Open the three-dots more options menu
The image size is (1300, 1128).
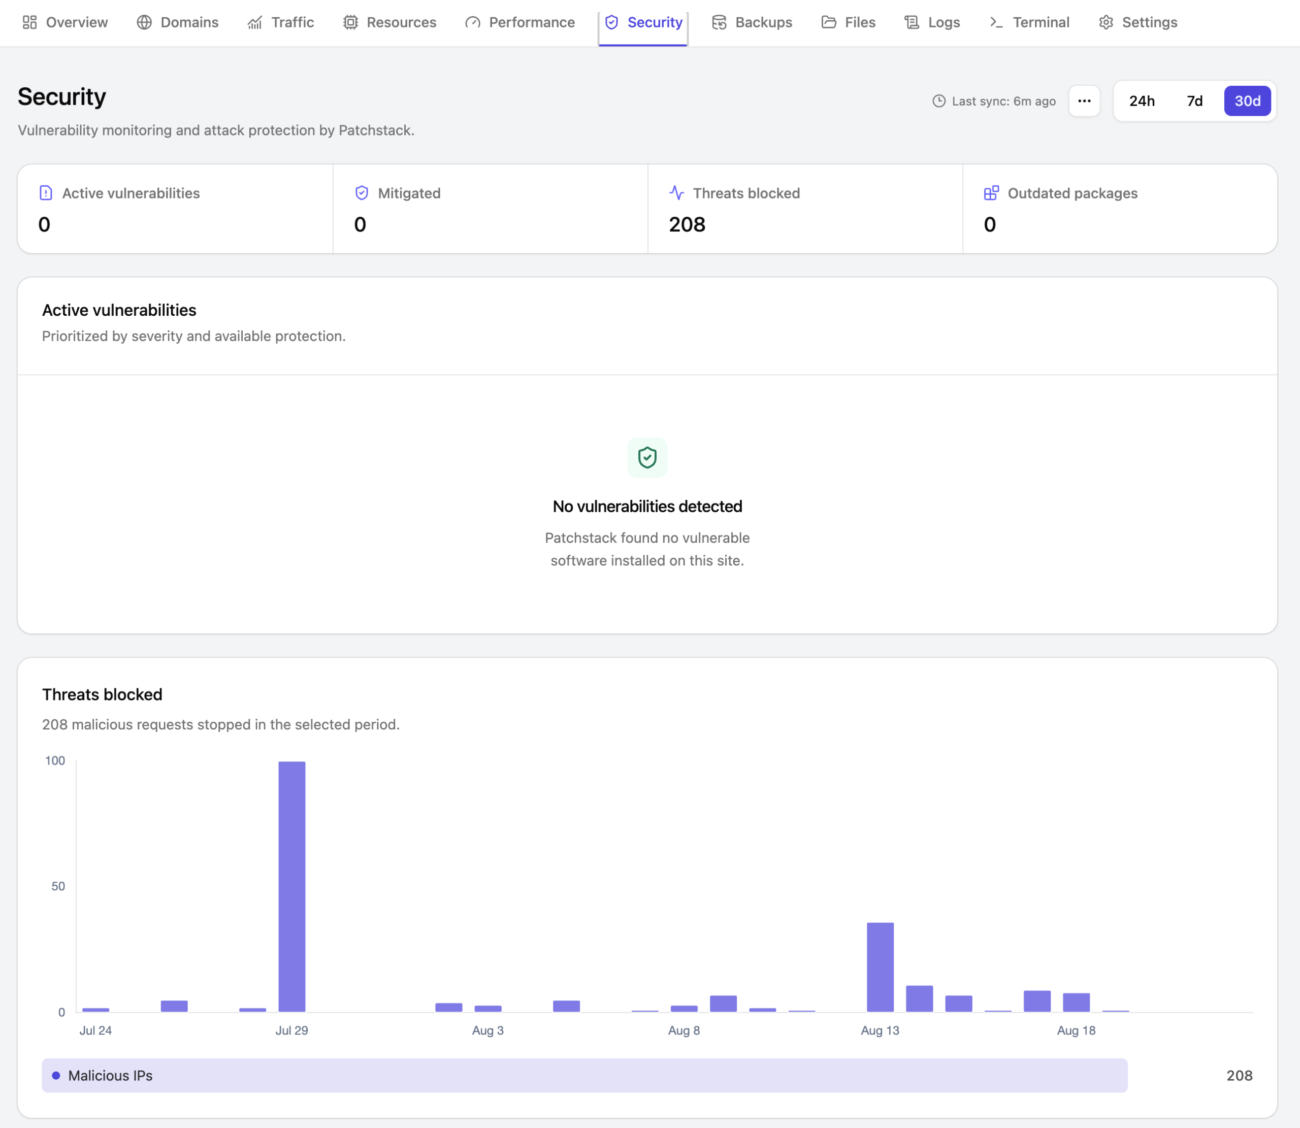(x=1084, y=101)
